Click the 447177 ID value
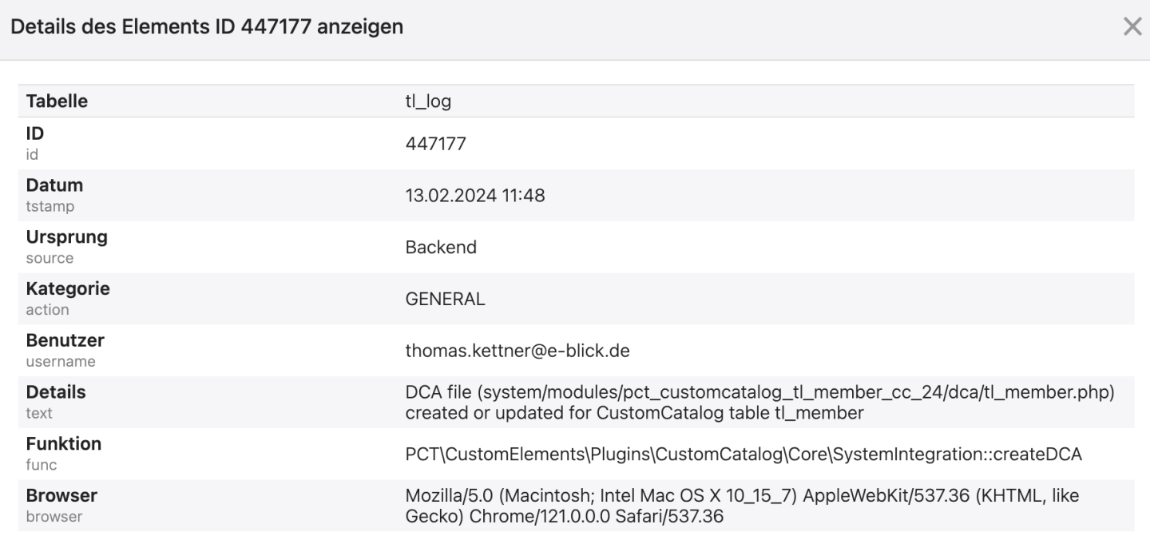 pos(435,144)
